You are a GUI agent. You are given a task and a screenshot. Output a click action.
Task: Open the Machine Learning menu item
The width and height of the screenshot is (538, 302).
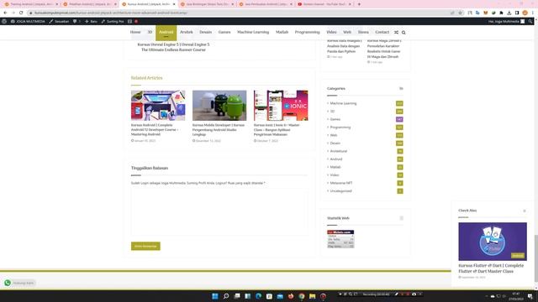click(253, 32)
